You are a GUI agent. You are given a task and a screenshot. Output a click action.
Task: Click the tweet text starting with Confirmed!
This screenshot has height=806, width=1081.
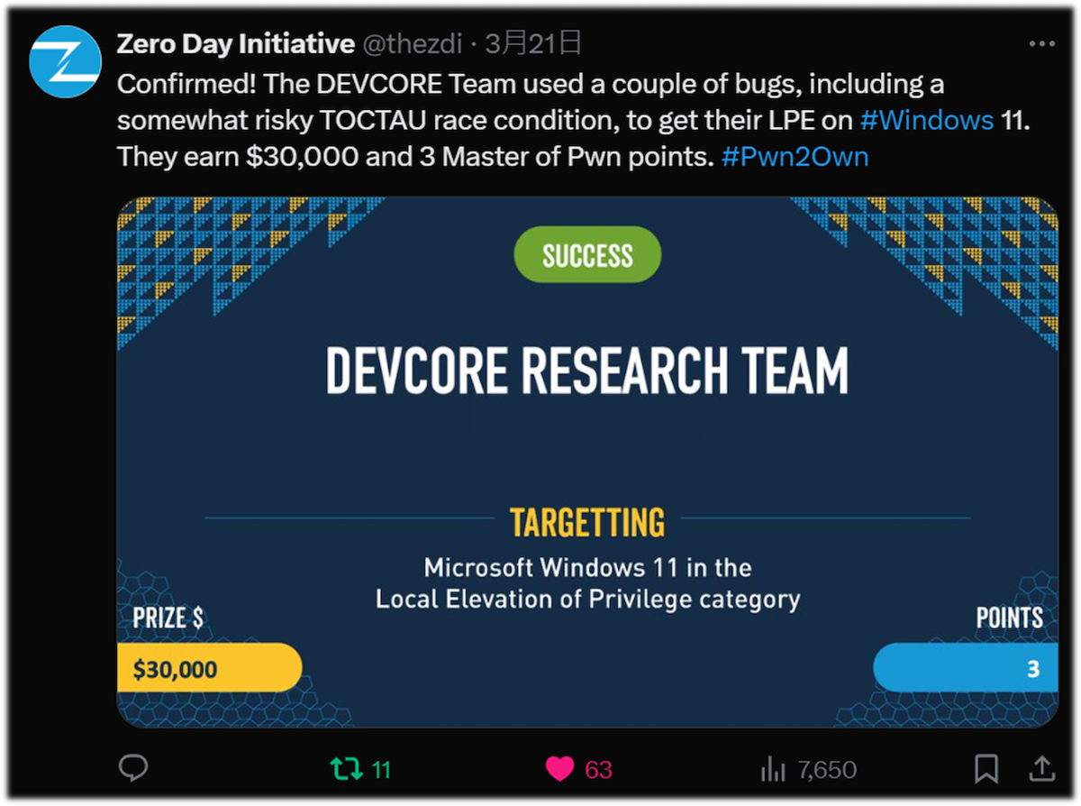click(x=573, y=120)
